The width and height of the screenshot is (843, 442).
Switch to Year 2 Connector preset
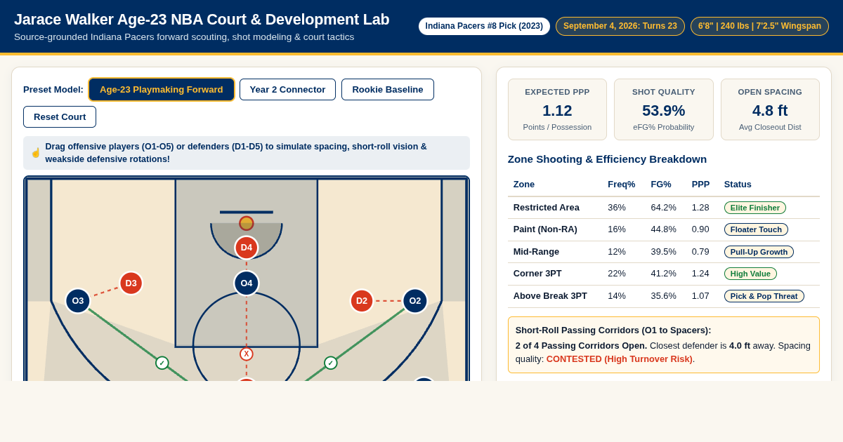point(288,89)
